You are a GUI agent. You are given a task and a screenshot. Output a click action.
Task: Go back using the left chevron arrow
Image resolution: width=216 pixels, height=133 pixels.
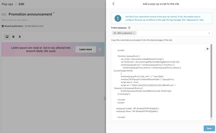113,4
